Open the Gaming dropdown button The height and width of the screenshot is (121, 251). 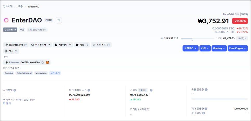219,48
